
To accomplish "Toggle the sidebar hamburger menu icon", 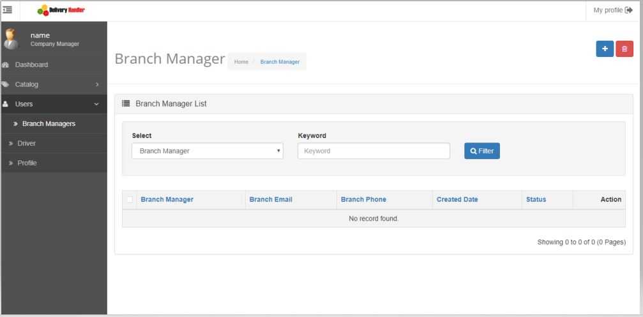I will tap(8, 10).
